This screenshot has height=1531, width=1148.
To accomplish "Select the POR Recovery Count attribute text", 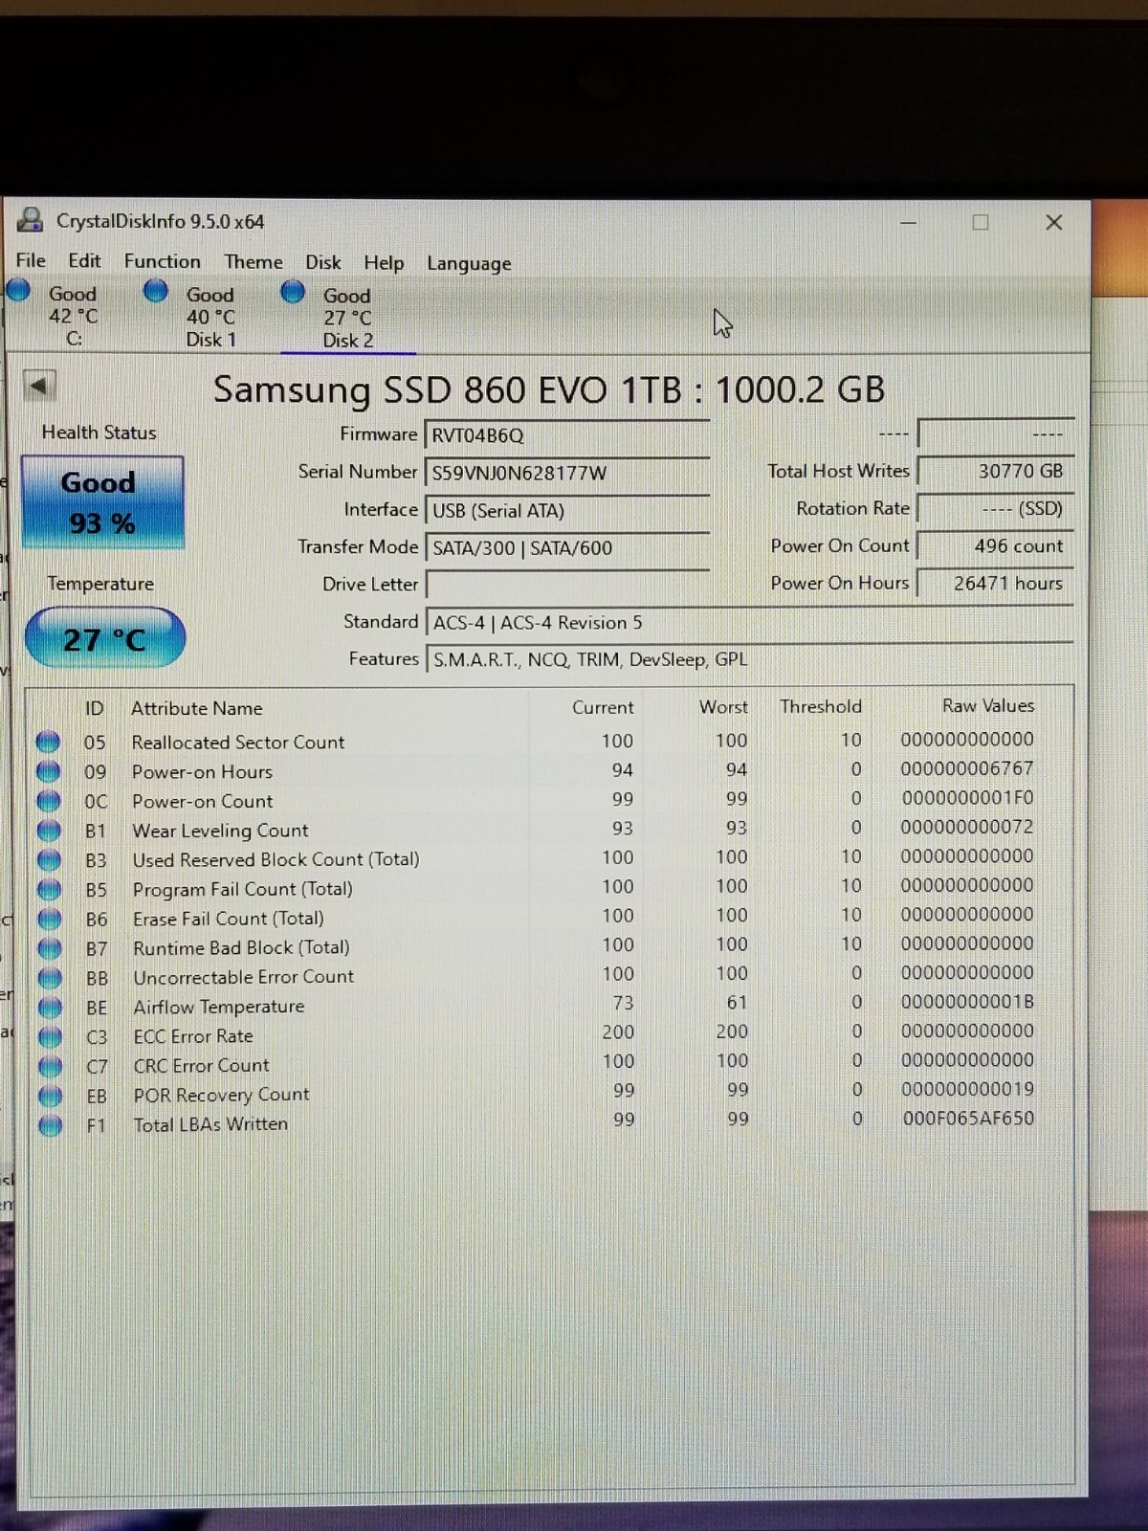I will pos(222,1095).
